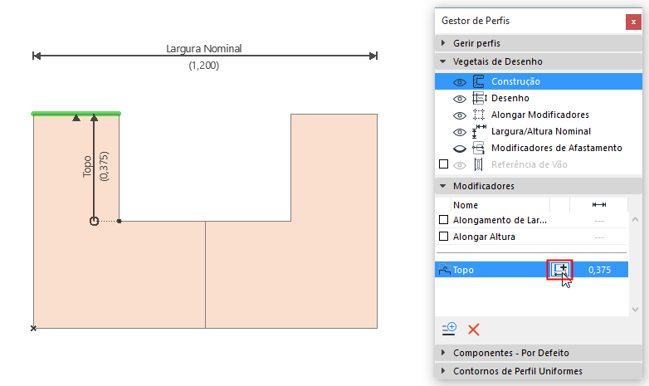
Task: Click the Largura Nominal dimension label
Action: (x=203, y=48)
